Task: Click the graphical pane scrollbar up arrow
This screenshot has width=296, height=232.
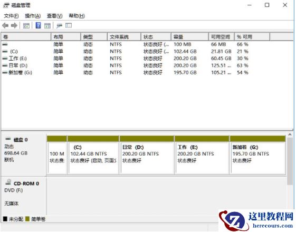Action: point(290,134)
